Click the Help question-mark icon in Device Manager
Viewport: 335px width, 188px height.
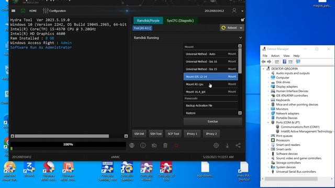click(x=284, y=62)
